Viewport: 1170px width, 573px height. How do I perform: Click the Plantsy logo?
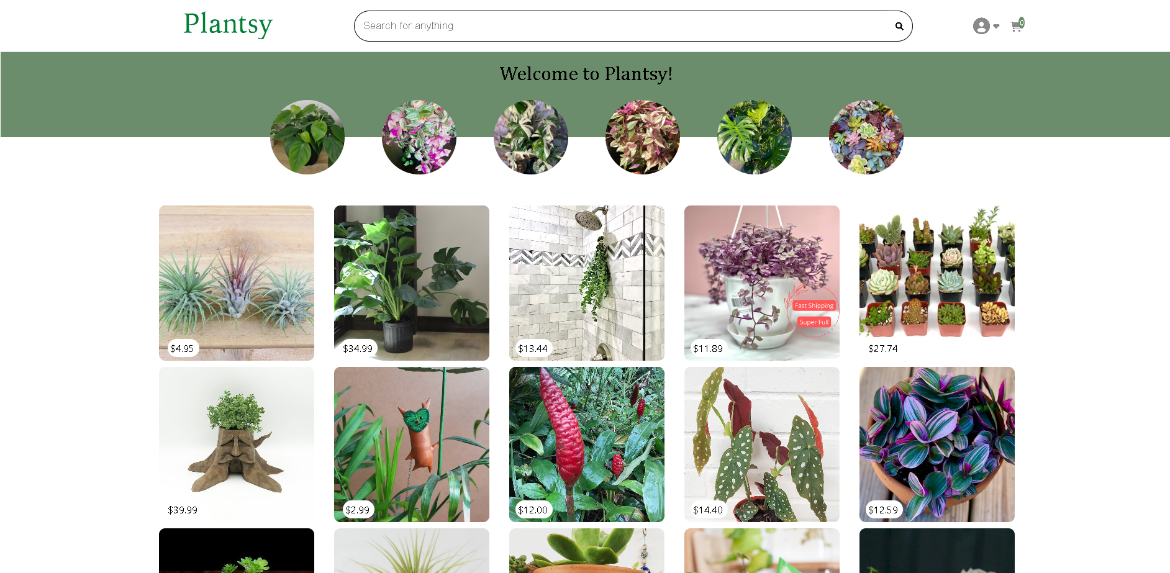228,25
